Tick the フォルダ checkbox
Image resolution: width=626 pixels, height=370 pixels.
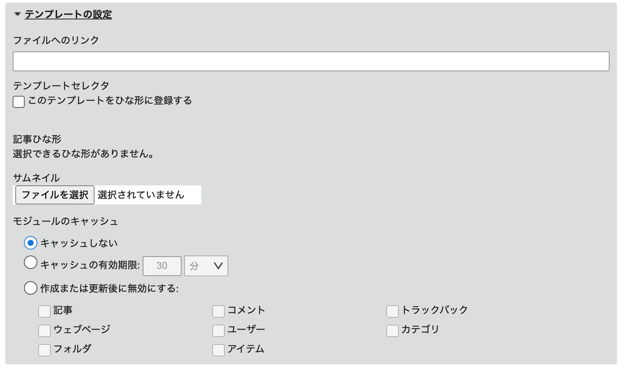(44, 350)
